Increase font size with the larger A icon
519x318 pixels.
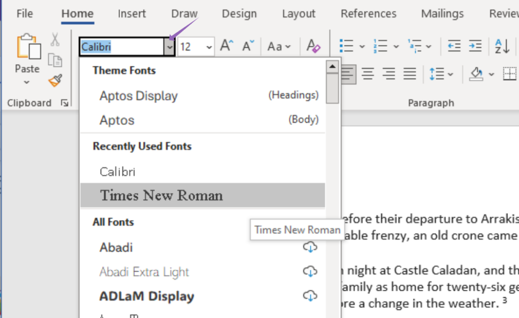coord(226,47)
